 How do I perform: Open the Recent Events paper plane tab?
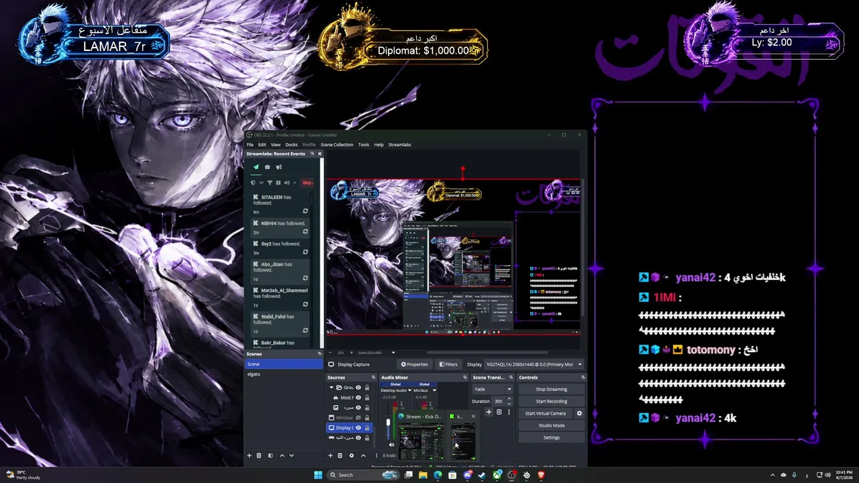[x=256, y=167]
